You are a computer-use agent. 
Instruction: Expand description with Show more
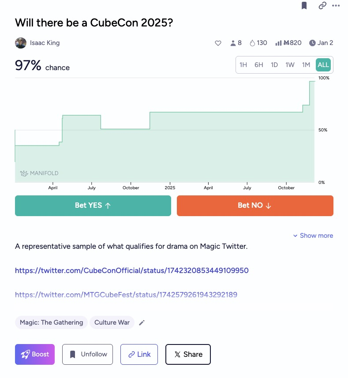coord(313,236)
